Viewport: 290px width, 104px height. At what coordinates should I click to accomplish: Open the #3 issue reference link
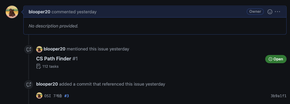(x=67, y=96)
